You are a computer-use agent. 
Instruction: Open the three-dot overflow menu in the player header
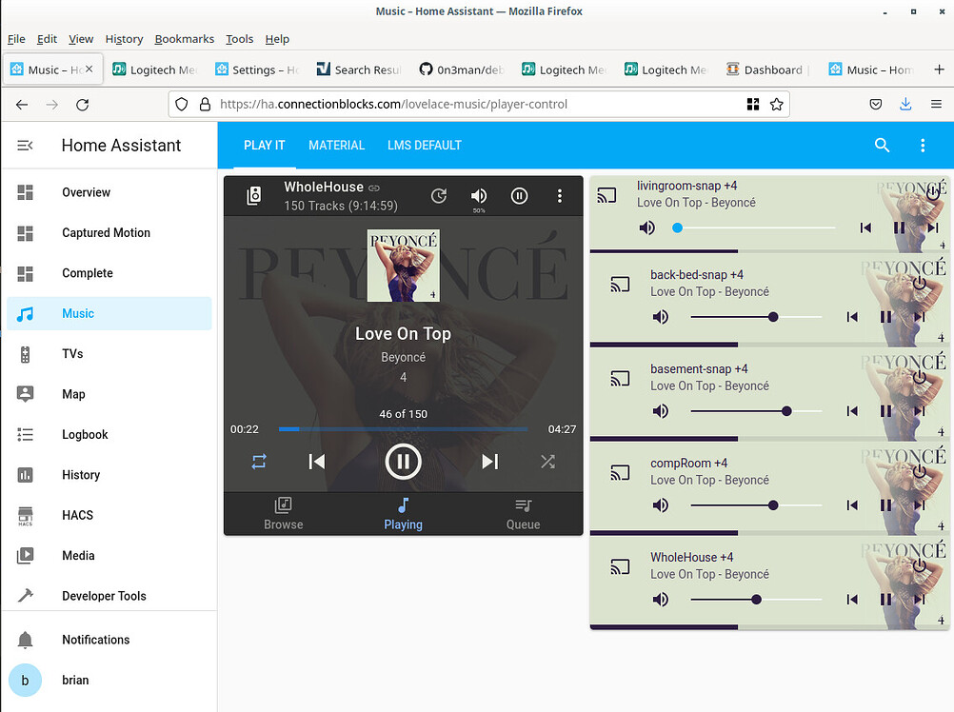click(x=560, y=196)
